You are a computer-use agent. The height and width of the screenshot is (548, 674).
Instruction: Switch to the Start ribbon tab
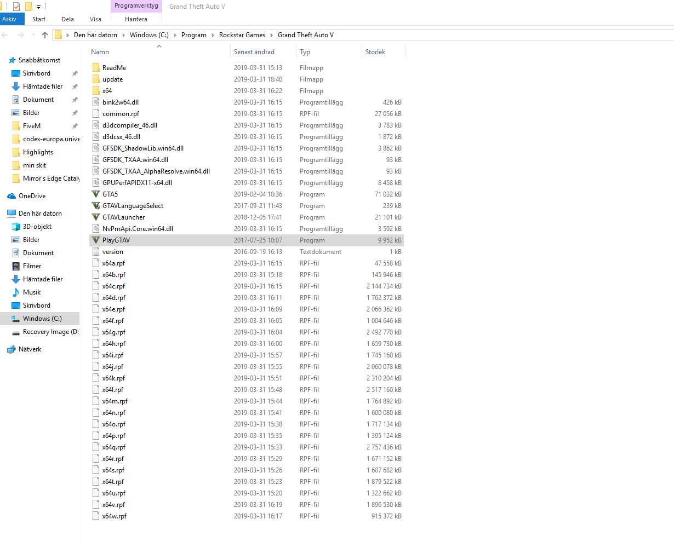point(39,19)
